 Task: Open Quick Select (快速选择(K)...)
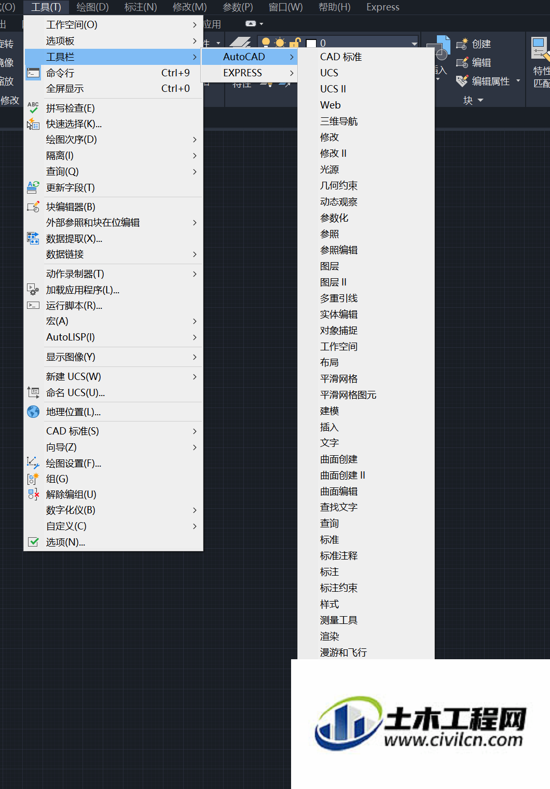(x=113, y=124)
